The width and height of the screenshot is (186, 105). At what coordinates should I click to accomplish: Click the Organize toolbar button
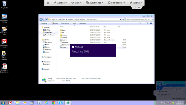point(45,23)
